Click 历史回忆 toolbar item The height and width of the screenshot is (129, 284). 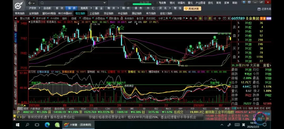tap(151, 18)
